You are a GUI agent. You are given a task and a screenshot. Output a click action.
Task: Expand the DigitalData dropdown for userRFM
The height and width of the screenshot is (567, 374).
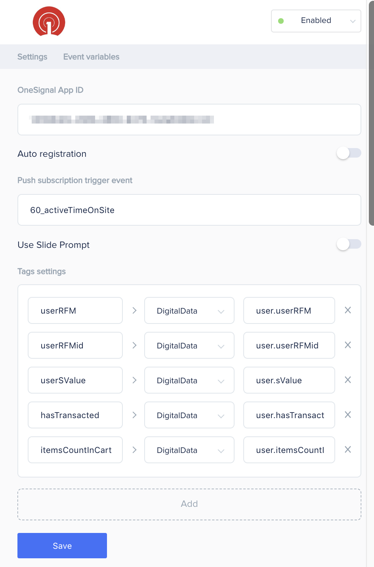189,310
